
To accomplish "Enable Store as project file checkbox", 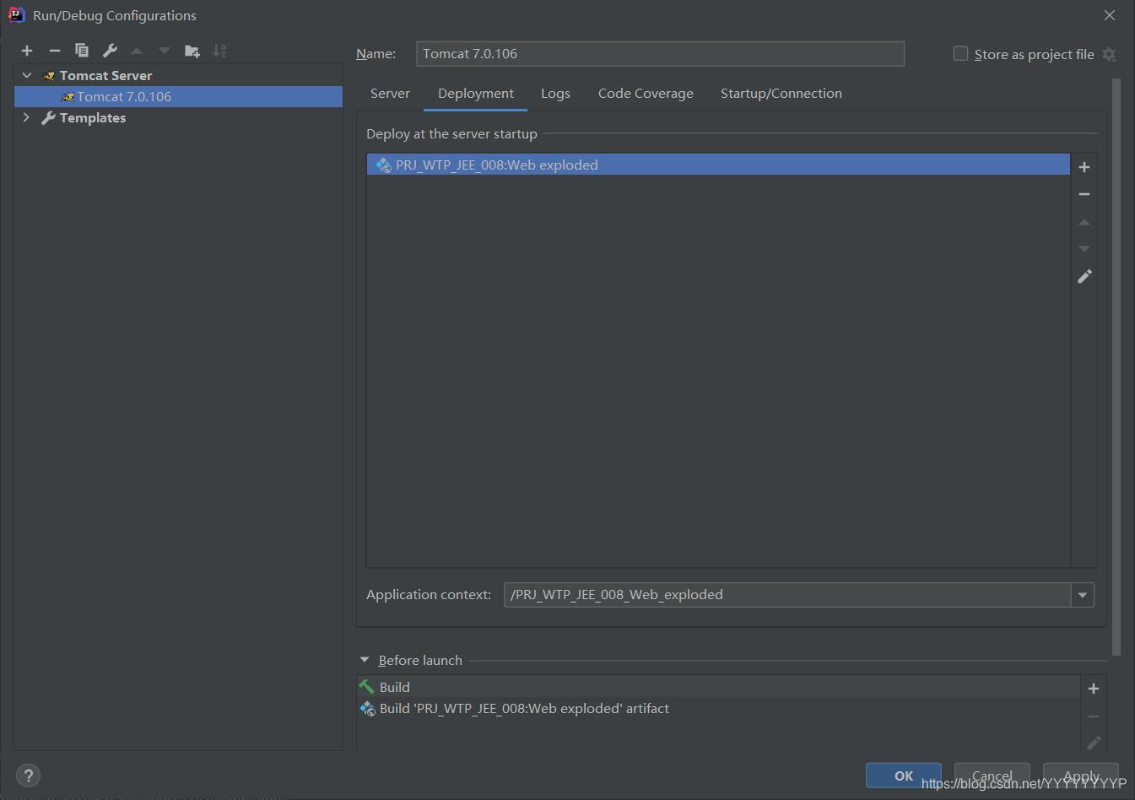I will (960, 53).
